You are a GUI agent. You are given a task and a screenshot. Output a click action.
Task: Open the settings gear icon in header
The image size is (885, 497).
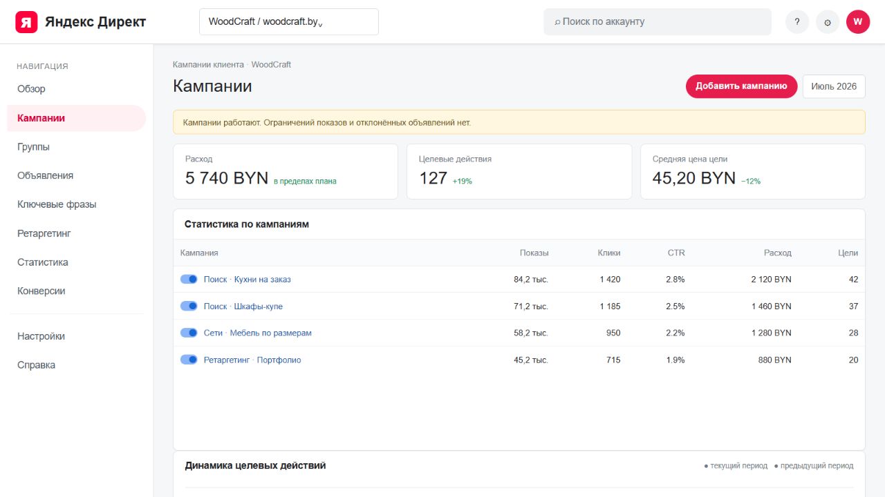point(828,22)
